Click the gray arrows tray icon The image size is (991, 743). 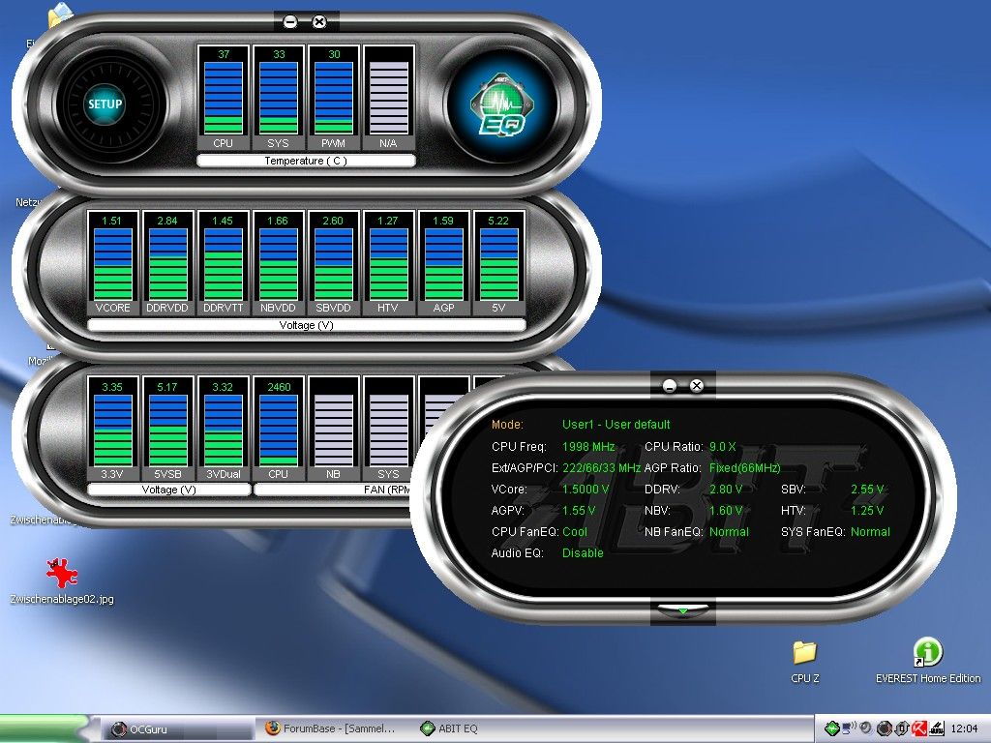pos(902,728)
